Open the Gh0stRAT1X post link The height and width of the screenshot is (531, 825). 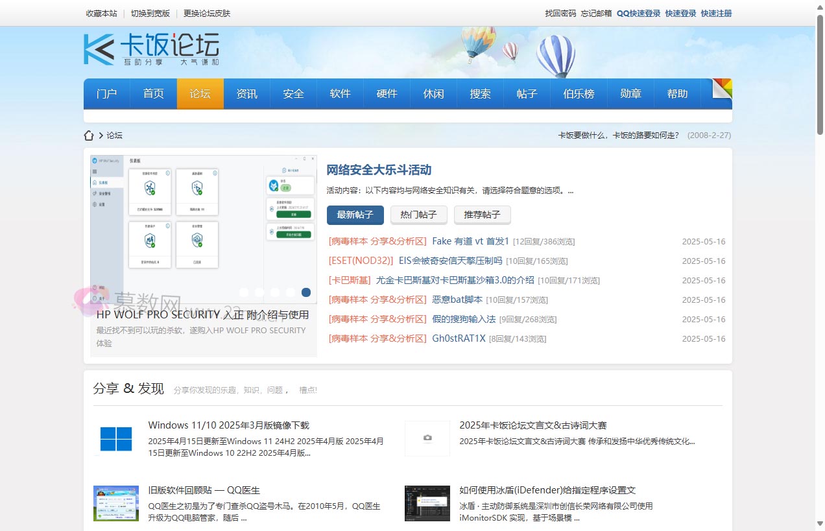pos(459,338)
